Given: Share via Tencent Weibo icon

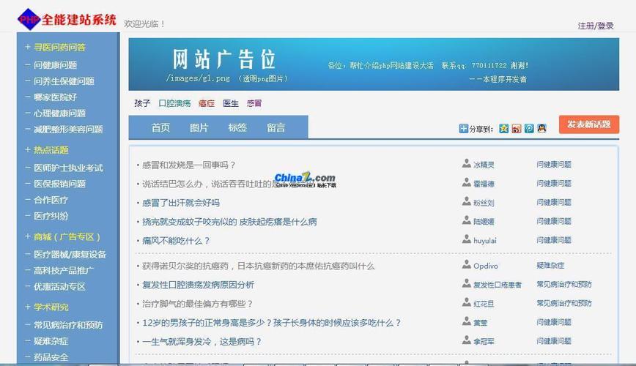Looking at the screenshot, I should [x=528, y=128].
